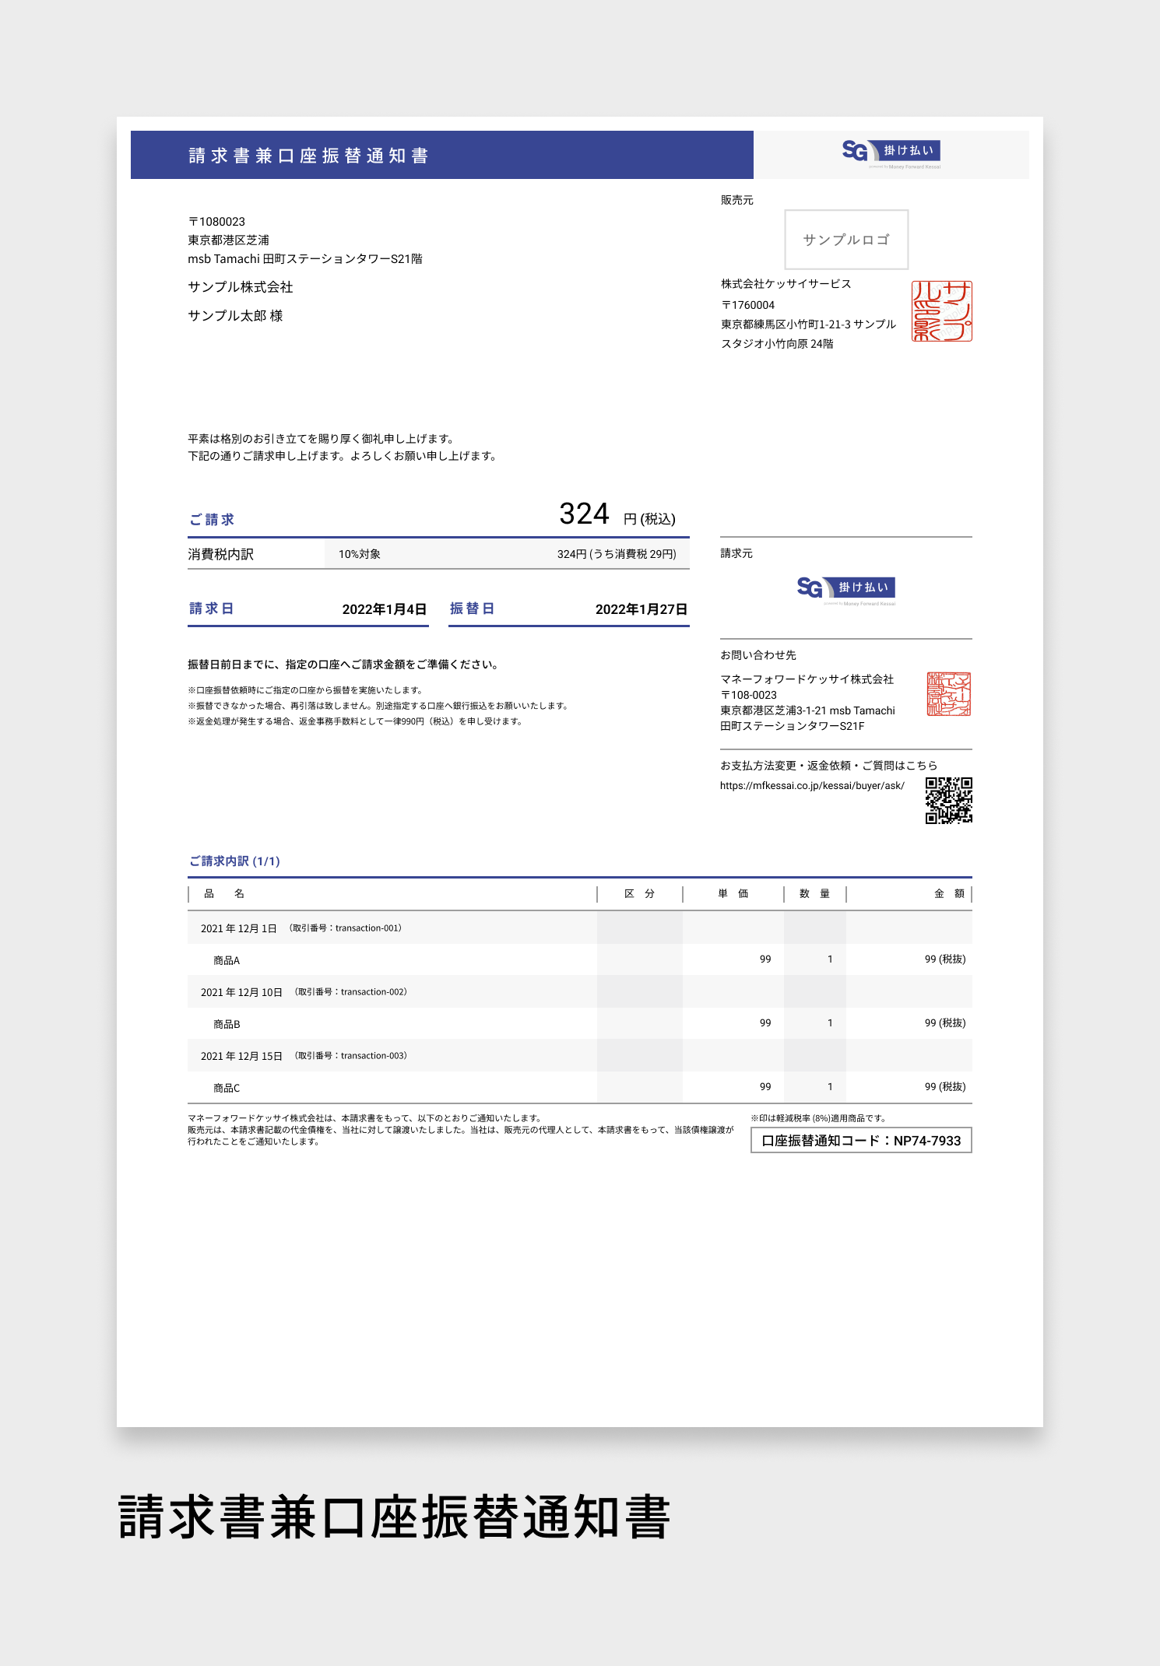Click the 数量 column header
1160x1666 pixels.
click(815, 894)
